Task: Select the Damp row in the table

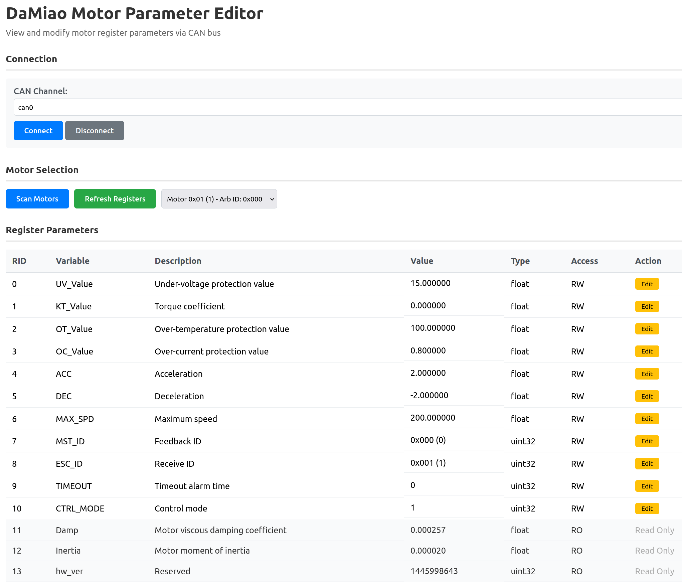Action: click(x=220, y=530)
